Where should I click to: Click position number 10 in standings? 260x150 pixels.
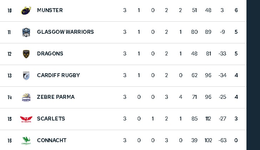10,10
